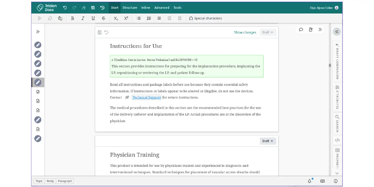Open the Draft dropdown for Physician Training

(x=268, y=141)
